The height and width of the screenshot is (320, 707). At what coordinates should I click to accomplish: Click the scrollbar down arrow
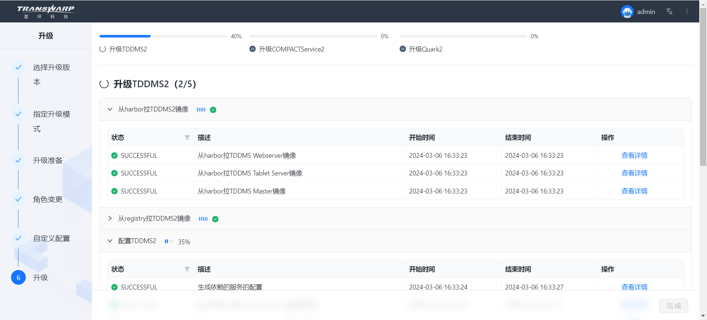pyautogui.click(x=703, y=316)
